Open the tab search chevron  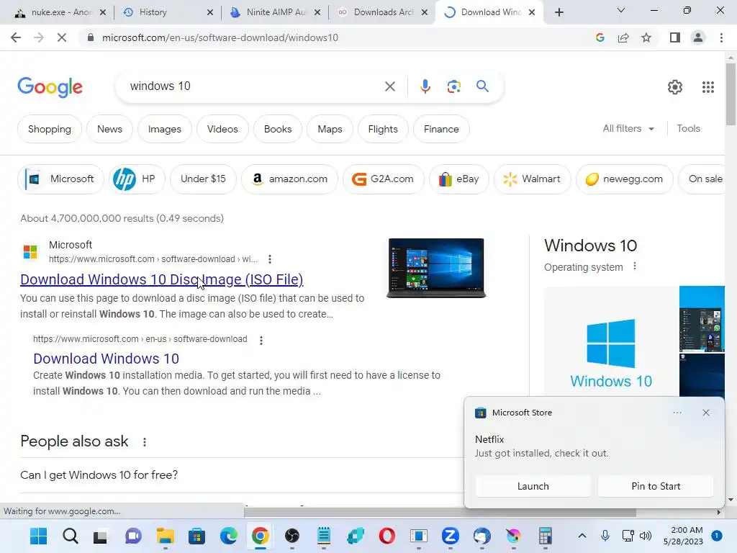(621, 11)
